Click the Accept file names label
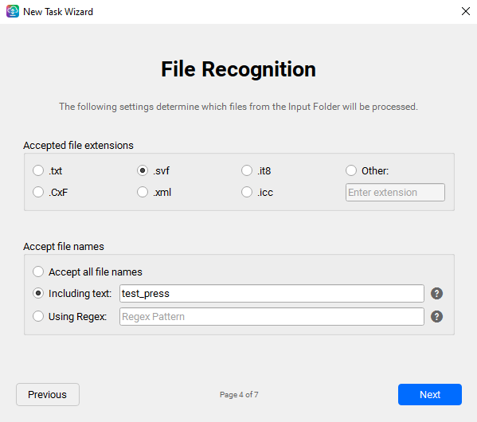477x422 pixels. click(64, 247)
